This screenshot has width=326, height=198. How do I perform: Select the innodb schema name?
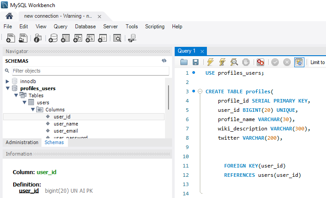tap(28, 81)
